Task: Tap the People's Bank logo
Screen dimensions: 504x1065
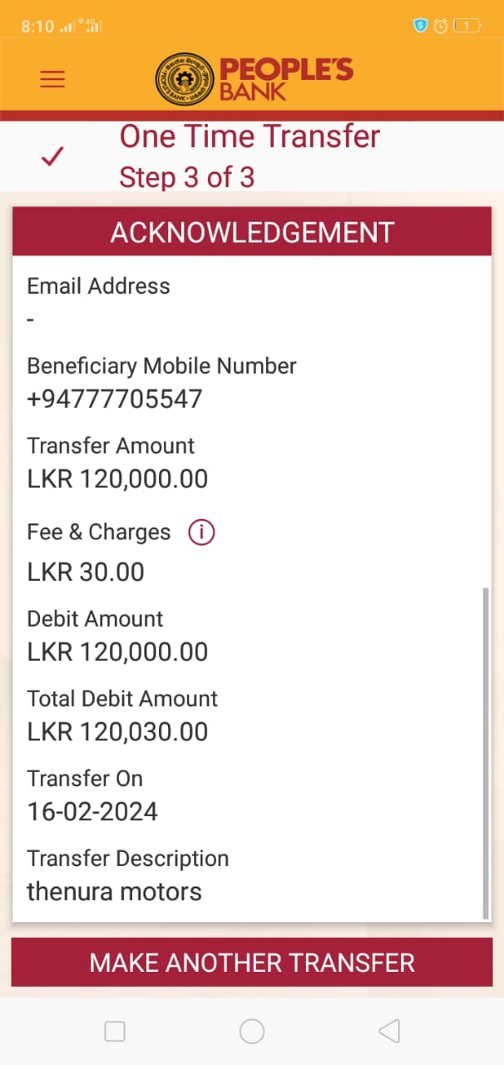Action: pos(254,78)
